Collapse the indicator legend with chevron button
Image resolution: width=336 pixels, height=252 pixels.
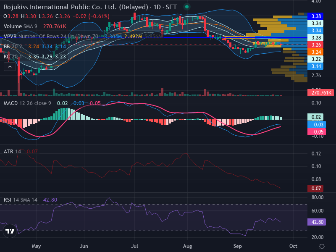tap(10, 67)
